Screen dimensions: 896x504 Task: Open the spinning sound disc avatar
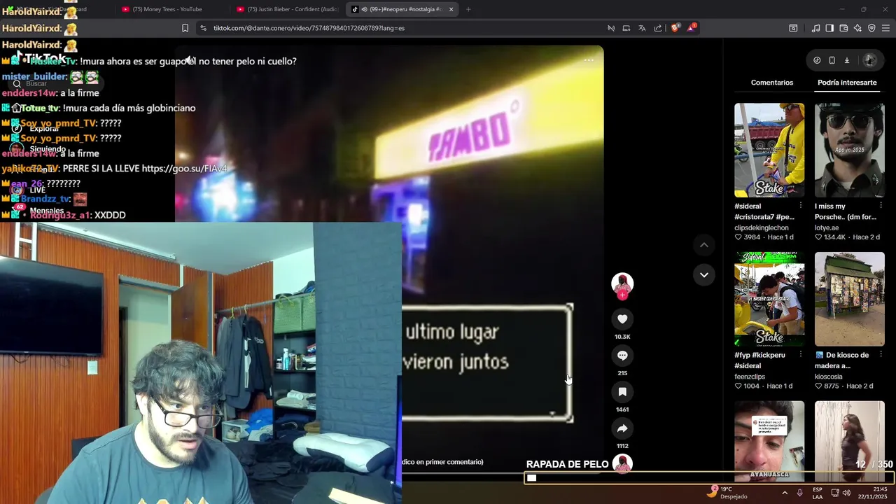pos(622,463)
